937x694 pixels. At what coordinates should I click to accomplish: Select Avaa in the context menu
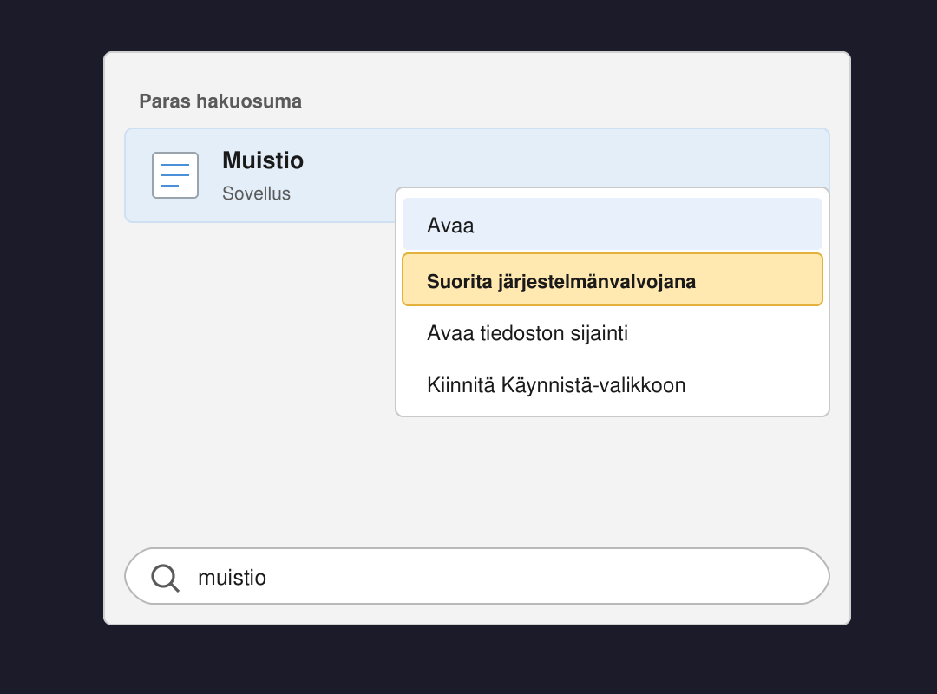(613, 224)
